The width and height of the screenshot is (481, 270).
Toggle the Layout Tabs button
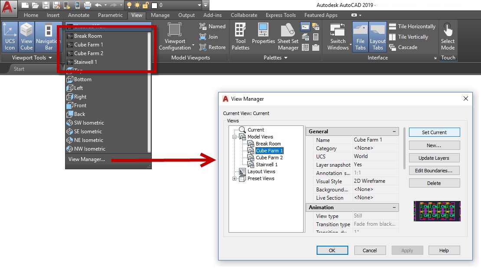pos(377,36)
